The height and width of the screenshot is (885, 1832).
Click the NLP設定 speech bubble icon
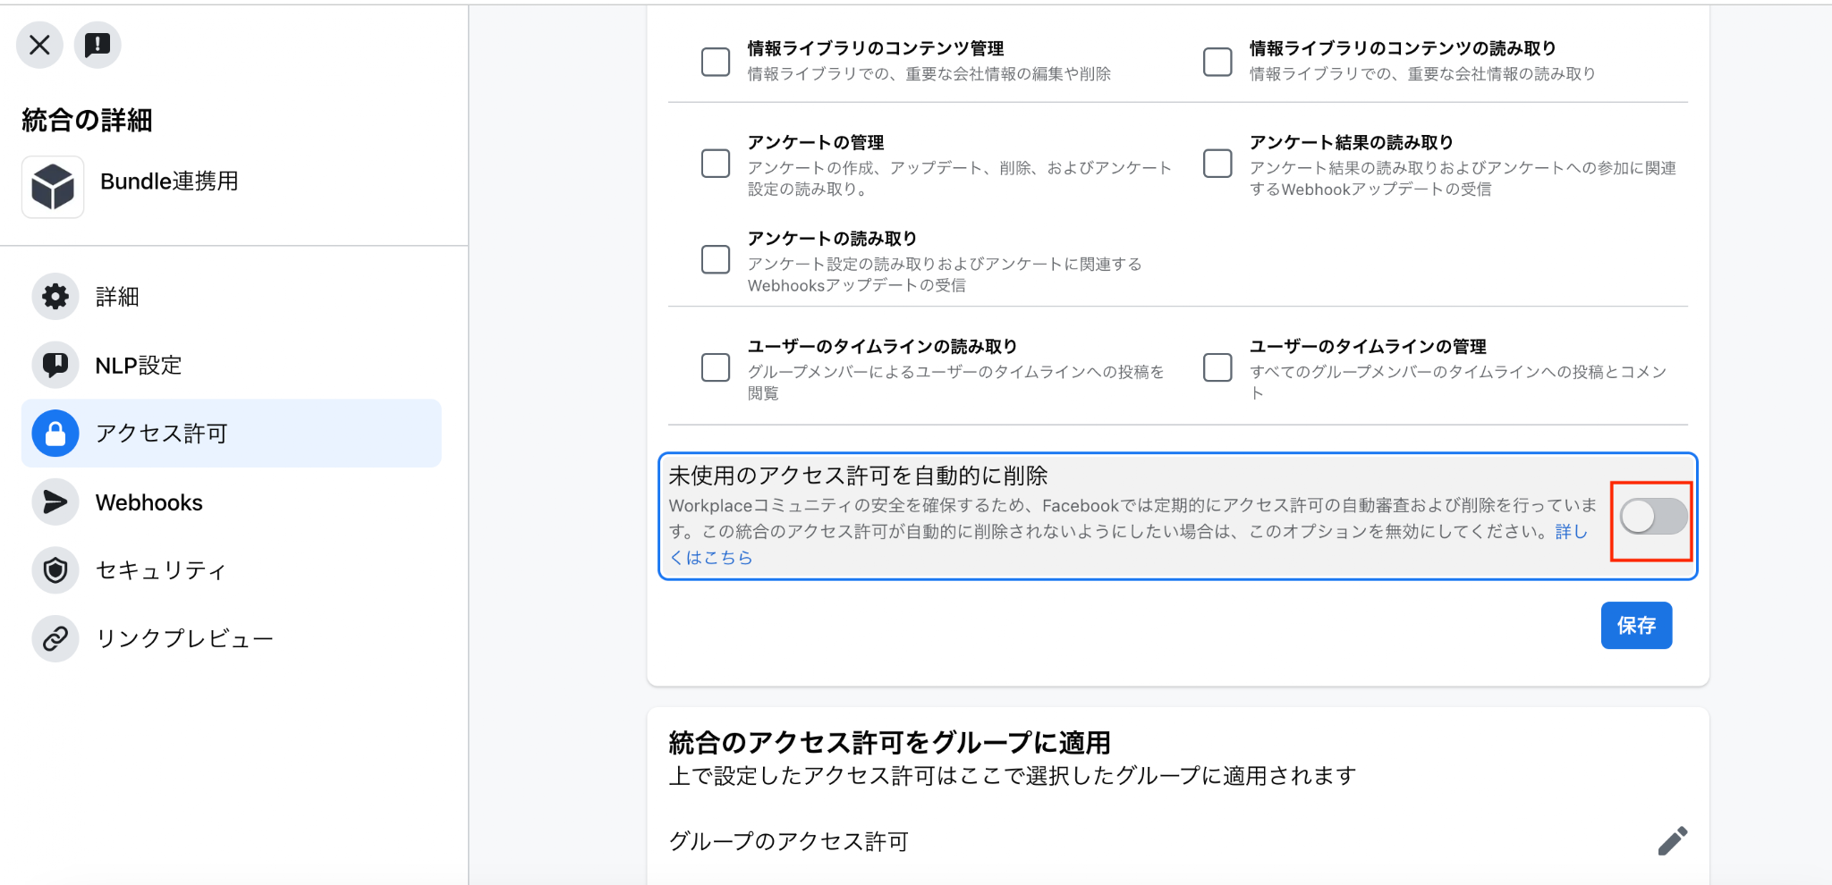55,365
